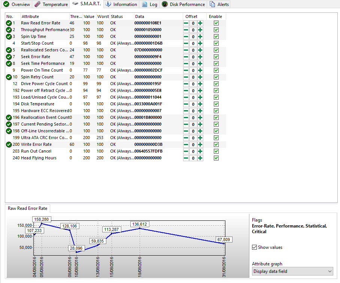Viewport: 340px width, 283px height.
Task: Toggle Enable checkbox for Seek Error Rate
Action: coord(216,57)
